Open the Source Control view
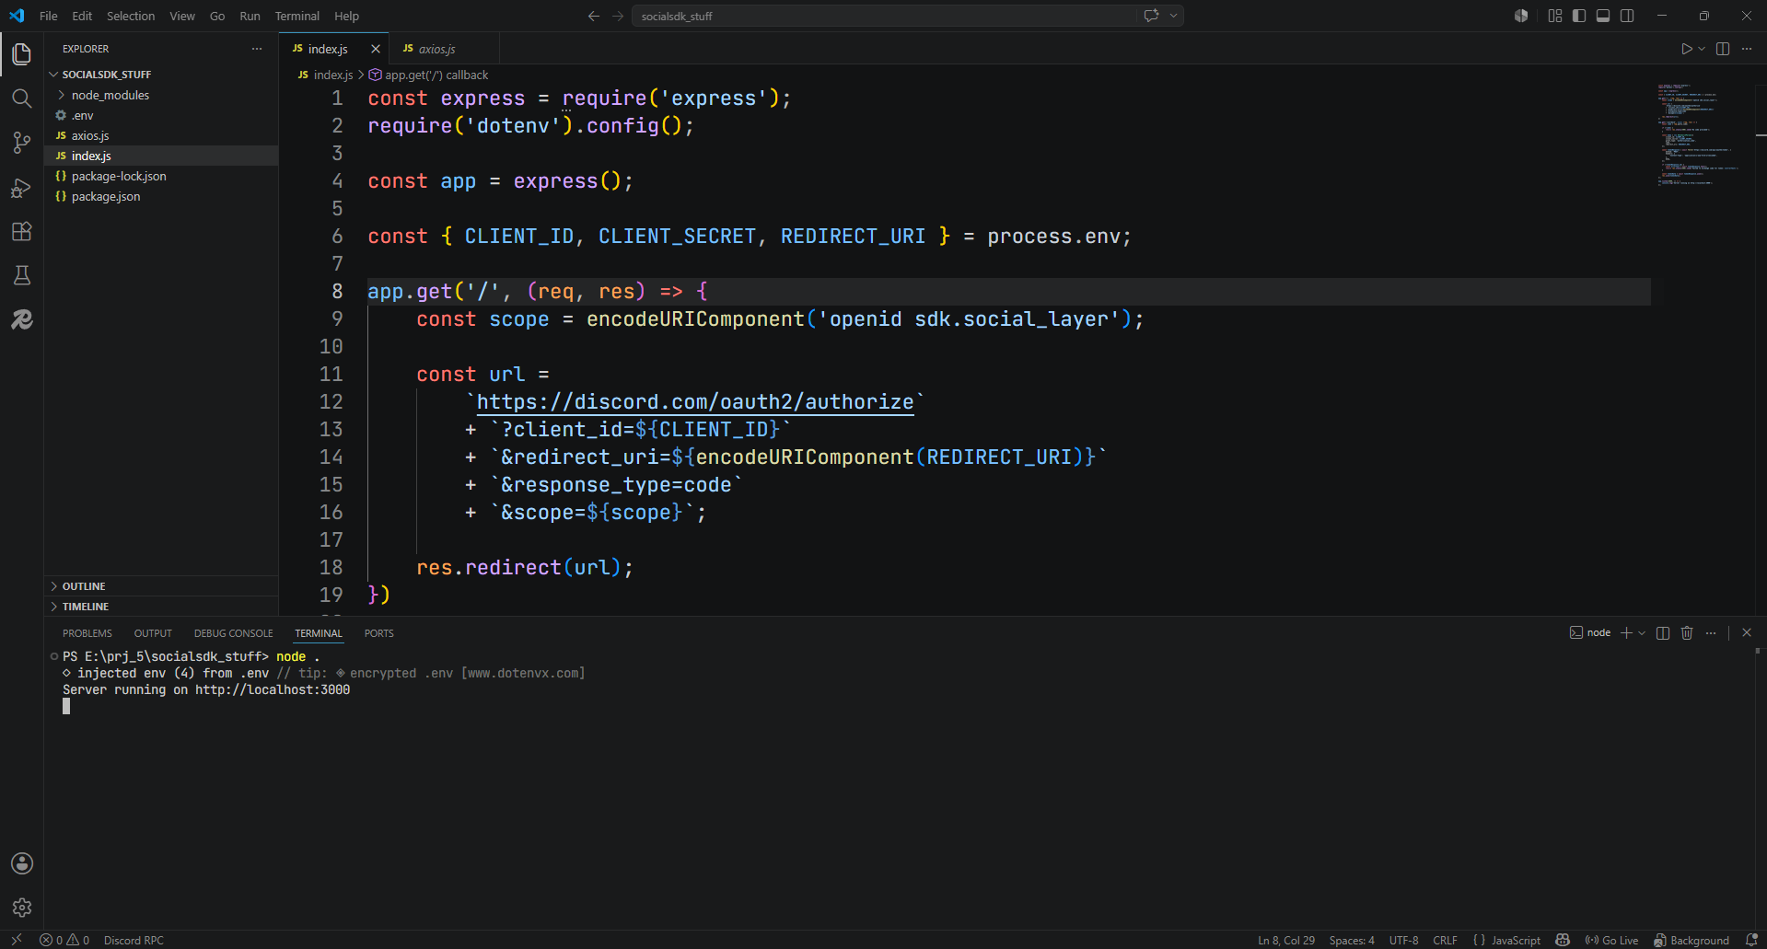This screenshot has width=1767, height=949. click(x=22, y=143)
